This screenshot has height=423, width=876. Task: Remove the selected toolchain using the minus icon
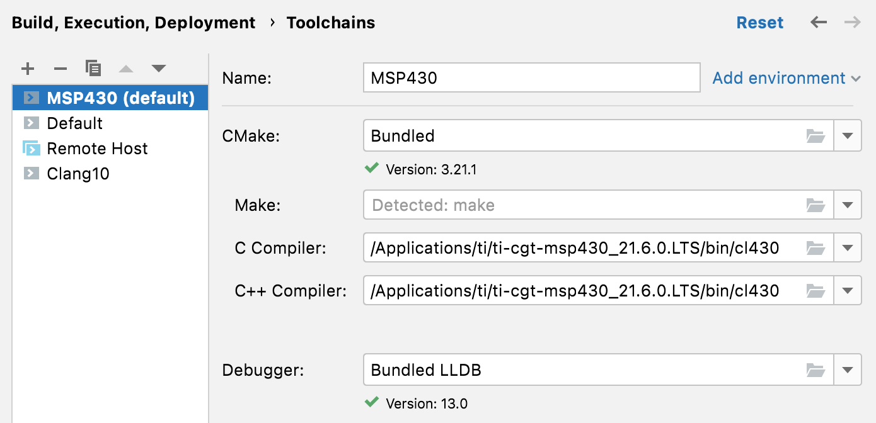(61, 68)
